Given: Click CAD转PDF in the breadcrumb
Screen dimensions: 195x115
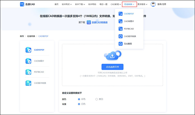Looking at the screenshot, I should click(43, 36).
